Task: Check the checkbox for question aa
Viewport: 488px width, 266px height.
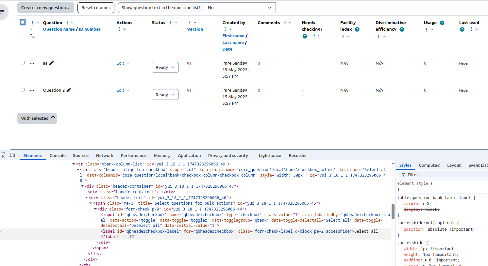Action: click(x=23, y=63)
